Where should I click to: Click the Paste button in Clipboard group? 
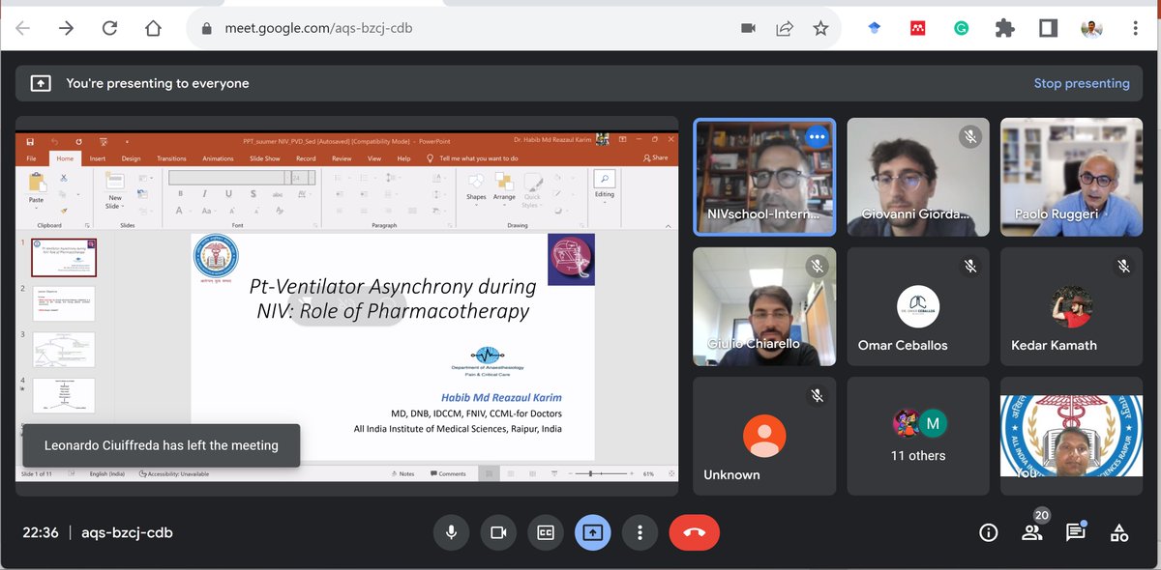coord(37,189)
